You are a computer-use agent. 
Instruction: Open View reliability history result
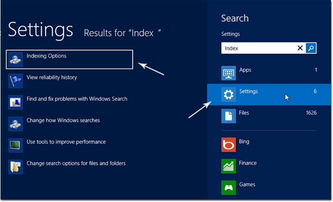click(x=52, y=77)
